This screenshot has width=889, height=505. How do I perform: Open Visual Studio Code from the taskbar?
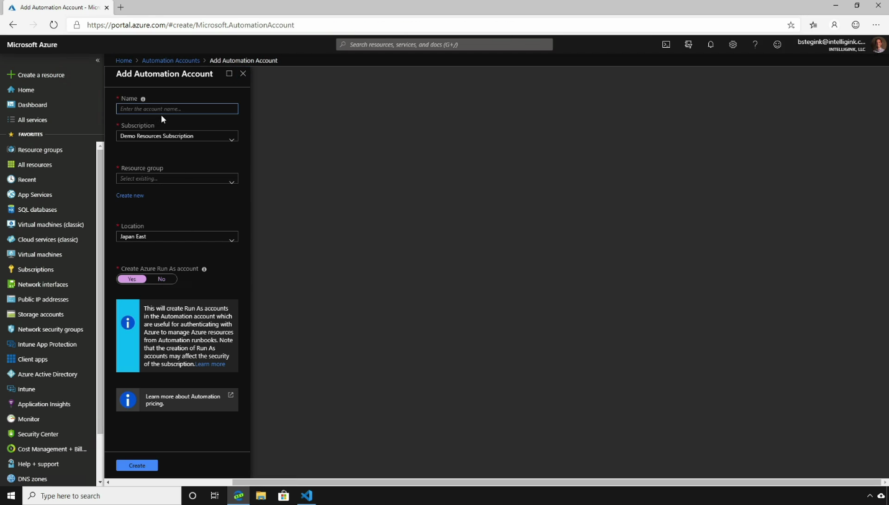(x=307, y=495)
